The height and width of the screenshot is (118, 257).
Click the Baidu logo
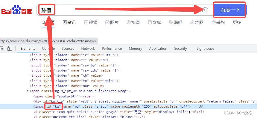[x=16, y=10]
